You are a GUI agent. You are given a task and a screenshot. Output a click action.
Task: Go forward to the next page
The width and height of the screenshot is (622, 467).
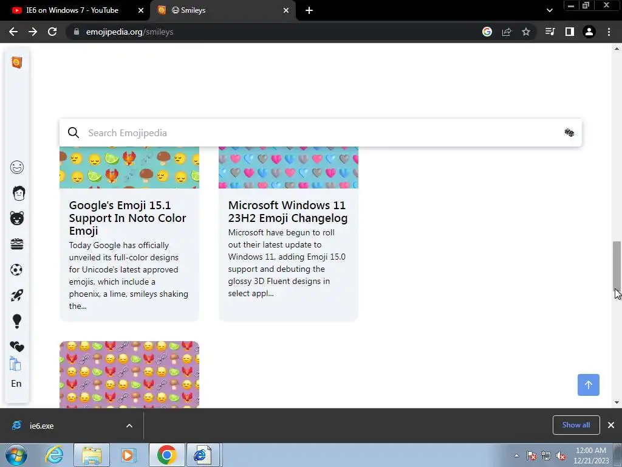pyautogui.click(x=33, y=32)
